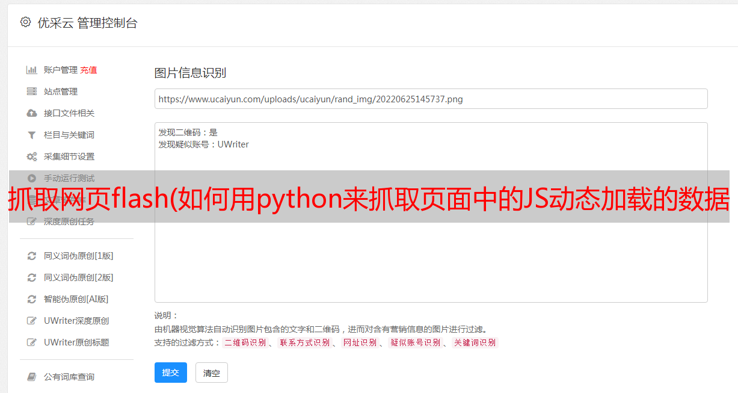738x393 pixels.
Task: Select 手动运行测试 in the sidebar
Action: point(69,178)
